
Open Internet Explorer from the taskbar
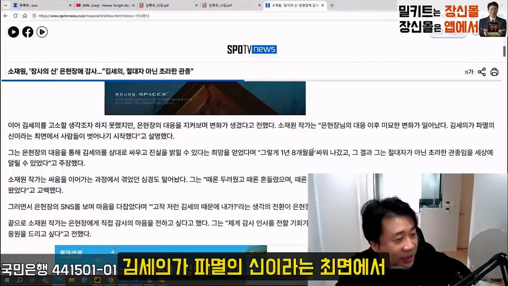[x=84, y=280]
